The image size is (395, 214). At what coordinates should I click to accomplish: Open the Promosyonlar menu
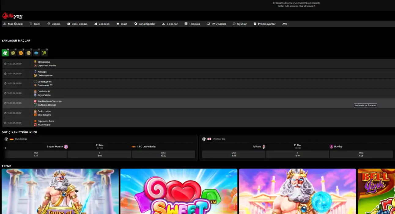point(264,24)
